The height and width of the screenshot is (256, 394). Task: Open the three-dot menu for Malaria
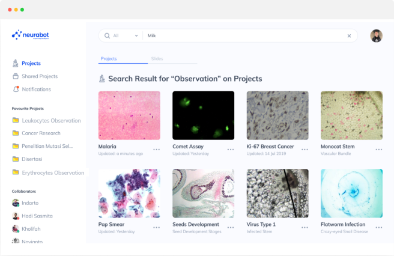tap(157, 150)
